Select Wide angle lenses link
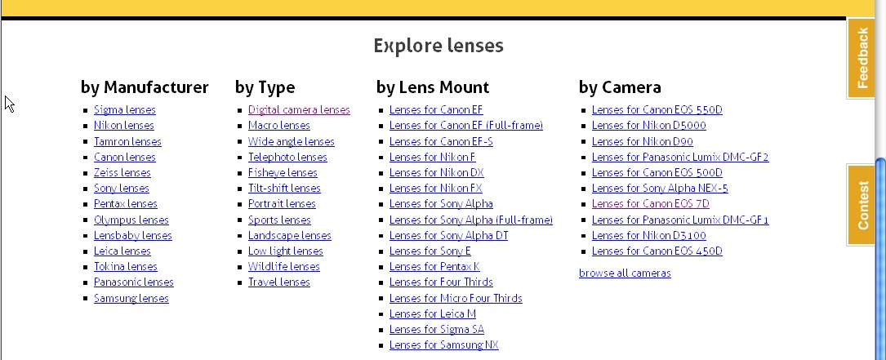The image size is (886, 360). [x=291, y=141]
